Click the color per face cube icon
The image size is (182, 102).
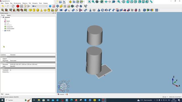pos(152,10)
